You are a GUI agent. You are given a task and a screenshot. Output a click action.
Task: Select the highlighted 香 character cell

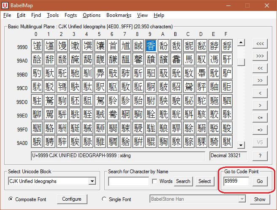(151, 46)
